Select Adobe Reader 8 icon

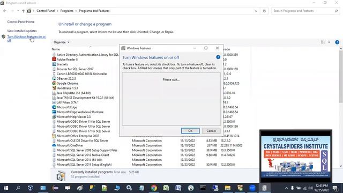(54, 60)
